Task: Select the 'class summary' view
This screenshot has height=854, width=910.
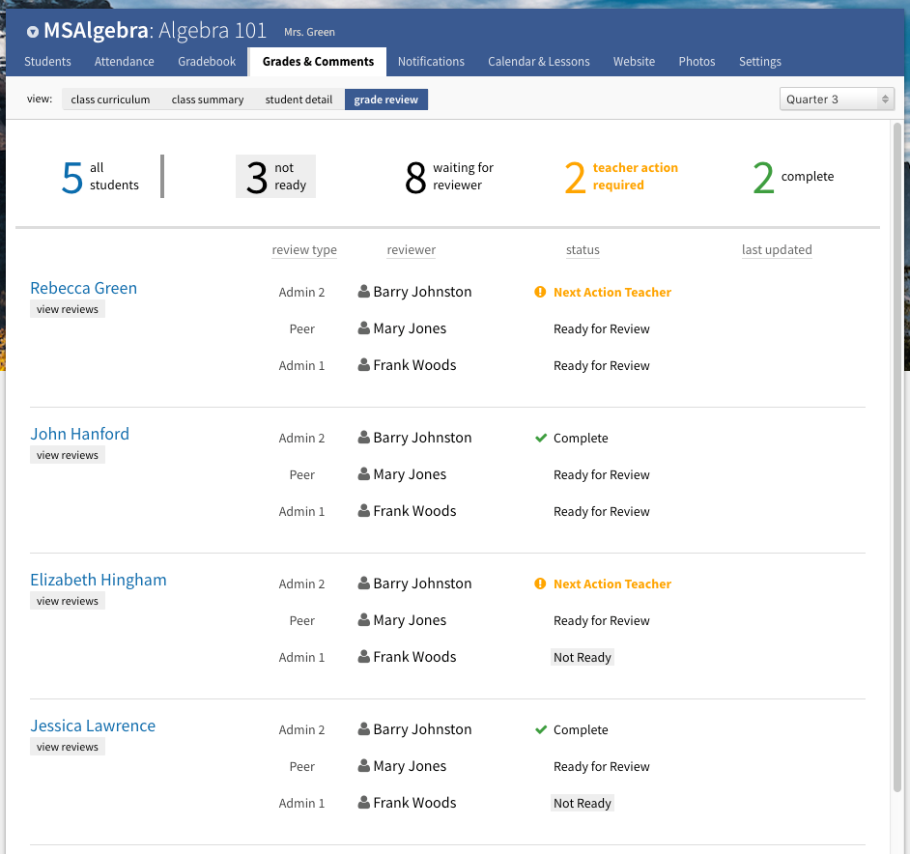Action: [x=208, y=100]
